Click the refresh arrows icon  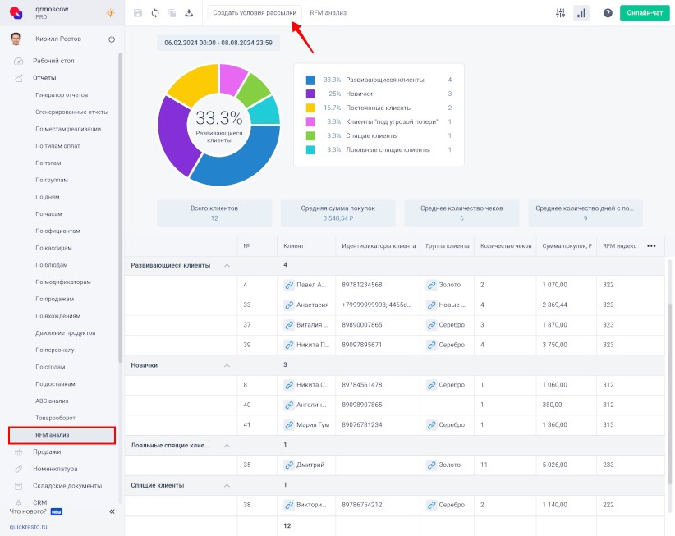point(155,13)
